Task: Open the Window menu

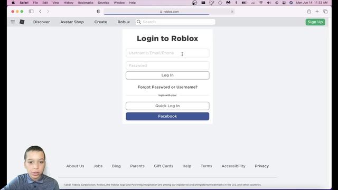Action: click(119, 3)
